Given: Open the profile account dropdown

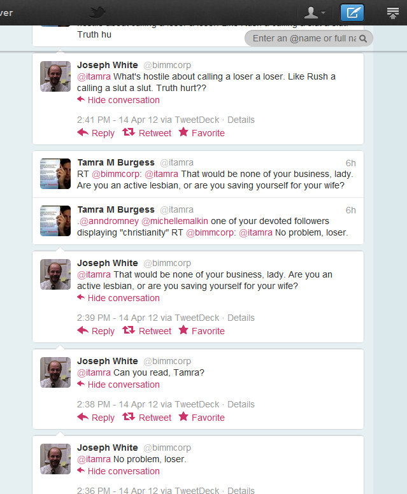Looking at the screenshot, I should (x=314, y=13).
